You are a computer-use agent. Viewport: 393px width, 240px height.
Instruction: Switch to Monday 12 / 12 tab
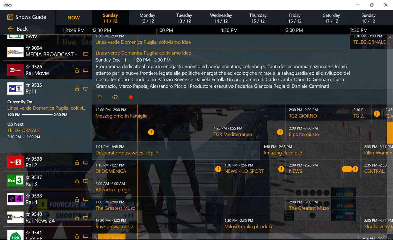click(147, 18)
